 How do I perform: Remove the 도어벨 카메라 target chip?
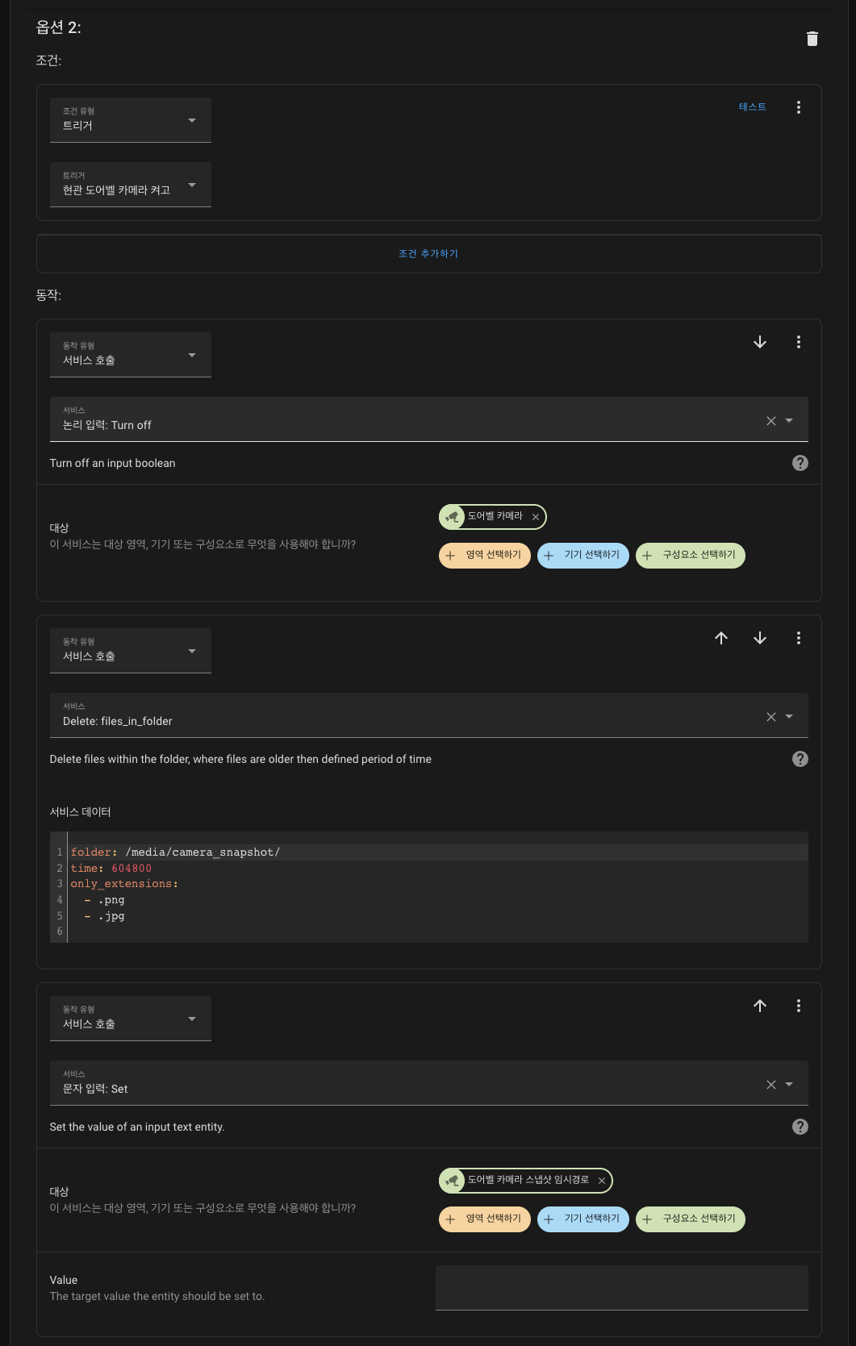pyautogui.click(x=535, y=517)
